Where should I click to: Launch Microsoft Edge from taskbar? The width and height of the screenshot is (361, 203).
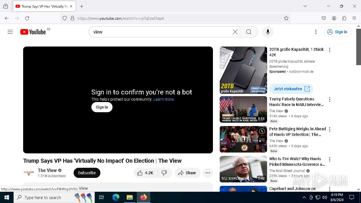click(116, 197)
